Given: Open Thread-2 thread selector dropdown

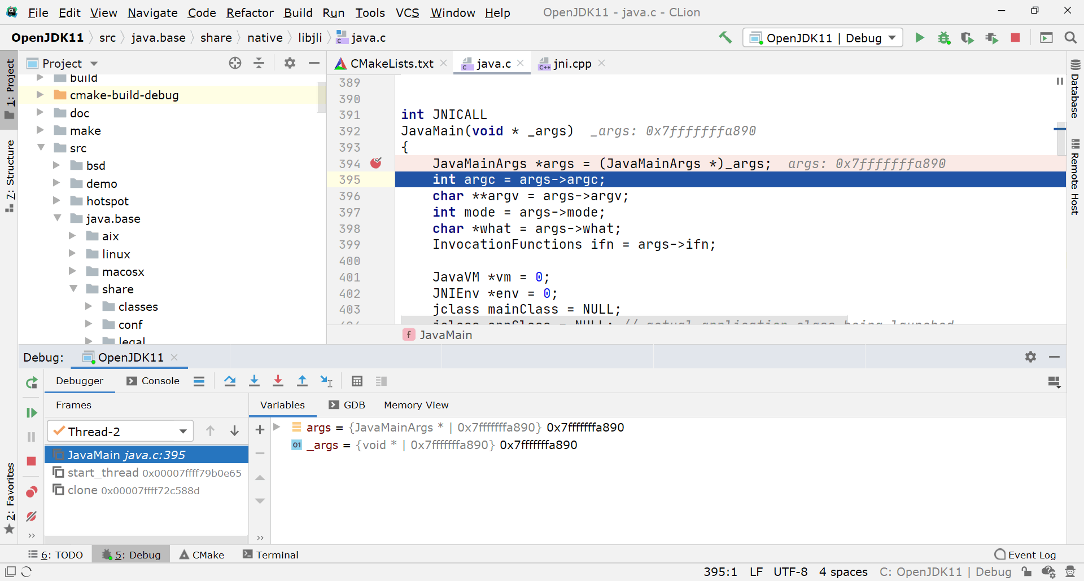Looking at the screenshot, I should tap(120, 432).
